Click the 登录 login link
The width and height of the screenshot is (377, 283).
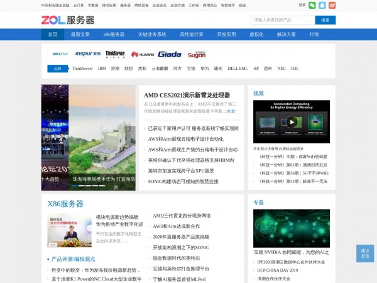[x=302, y=5]
